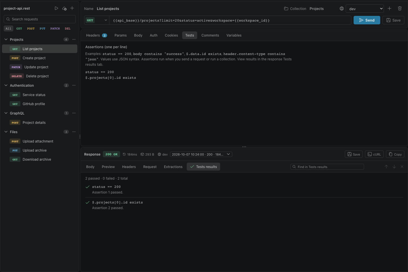Click the Search requests field
This screenshot has height=272, width=408.
coord(40,19)
